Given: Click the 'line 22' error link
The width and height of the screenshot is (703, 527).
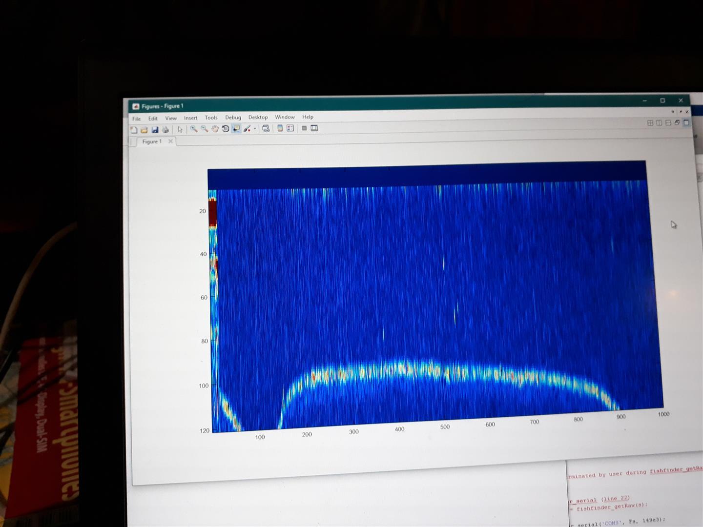Looking at the screenshot, I should coord(616,498).
